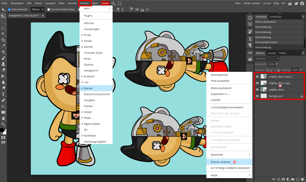Expand the Deckkraft opacity slider arrow
Viewport: 306px width, 182px height.
277,64
